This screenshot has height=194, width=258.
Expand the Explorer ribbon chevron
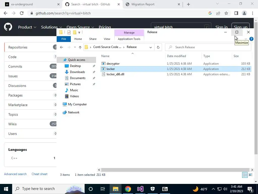coord(246,39)
